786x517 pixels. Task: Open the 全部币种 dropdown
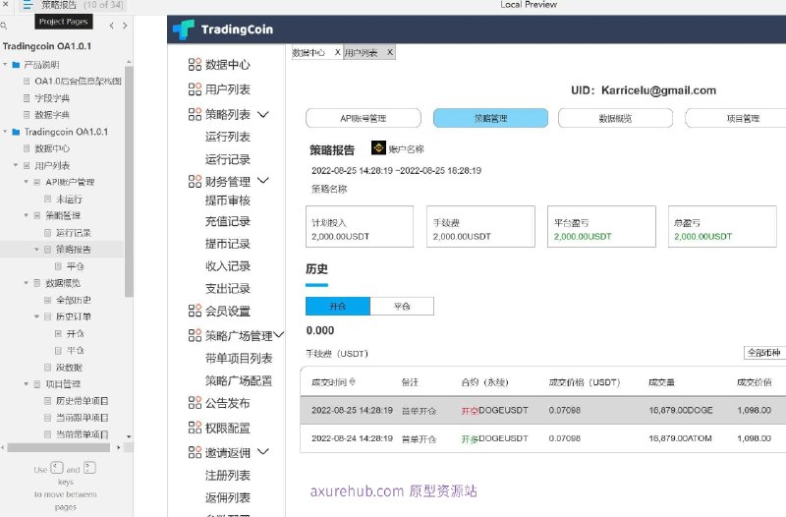point(764,353)
